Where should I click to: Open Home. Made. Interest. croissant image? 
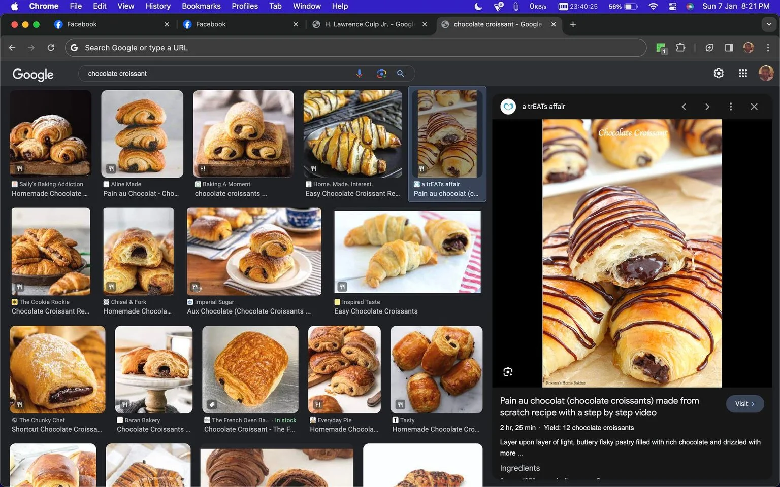(x=352, y=134)
